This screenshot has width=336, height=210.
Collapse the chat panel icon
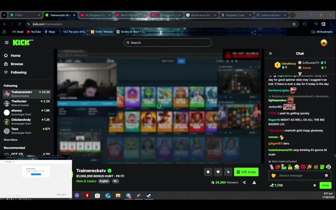coord(270,53)
